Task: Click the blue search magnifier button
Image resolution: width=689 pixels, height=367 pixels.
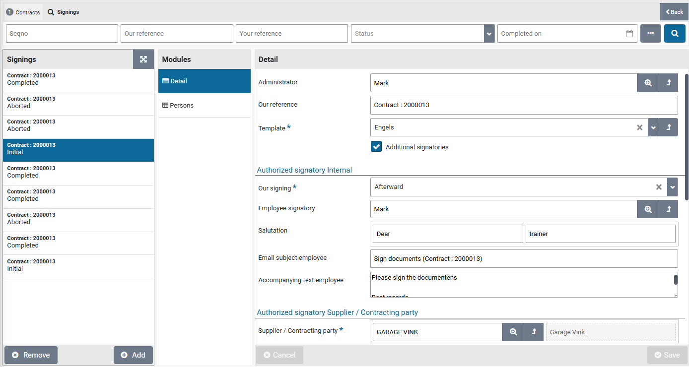Action: click(675, 34)
